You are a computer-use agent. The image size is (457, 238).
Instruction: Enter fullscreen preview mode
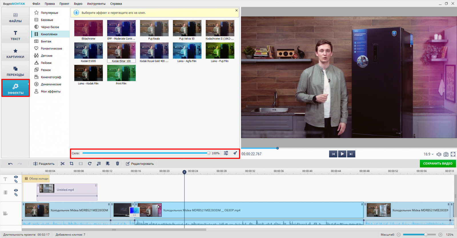point(453,154)
